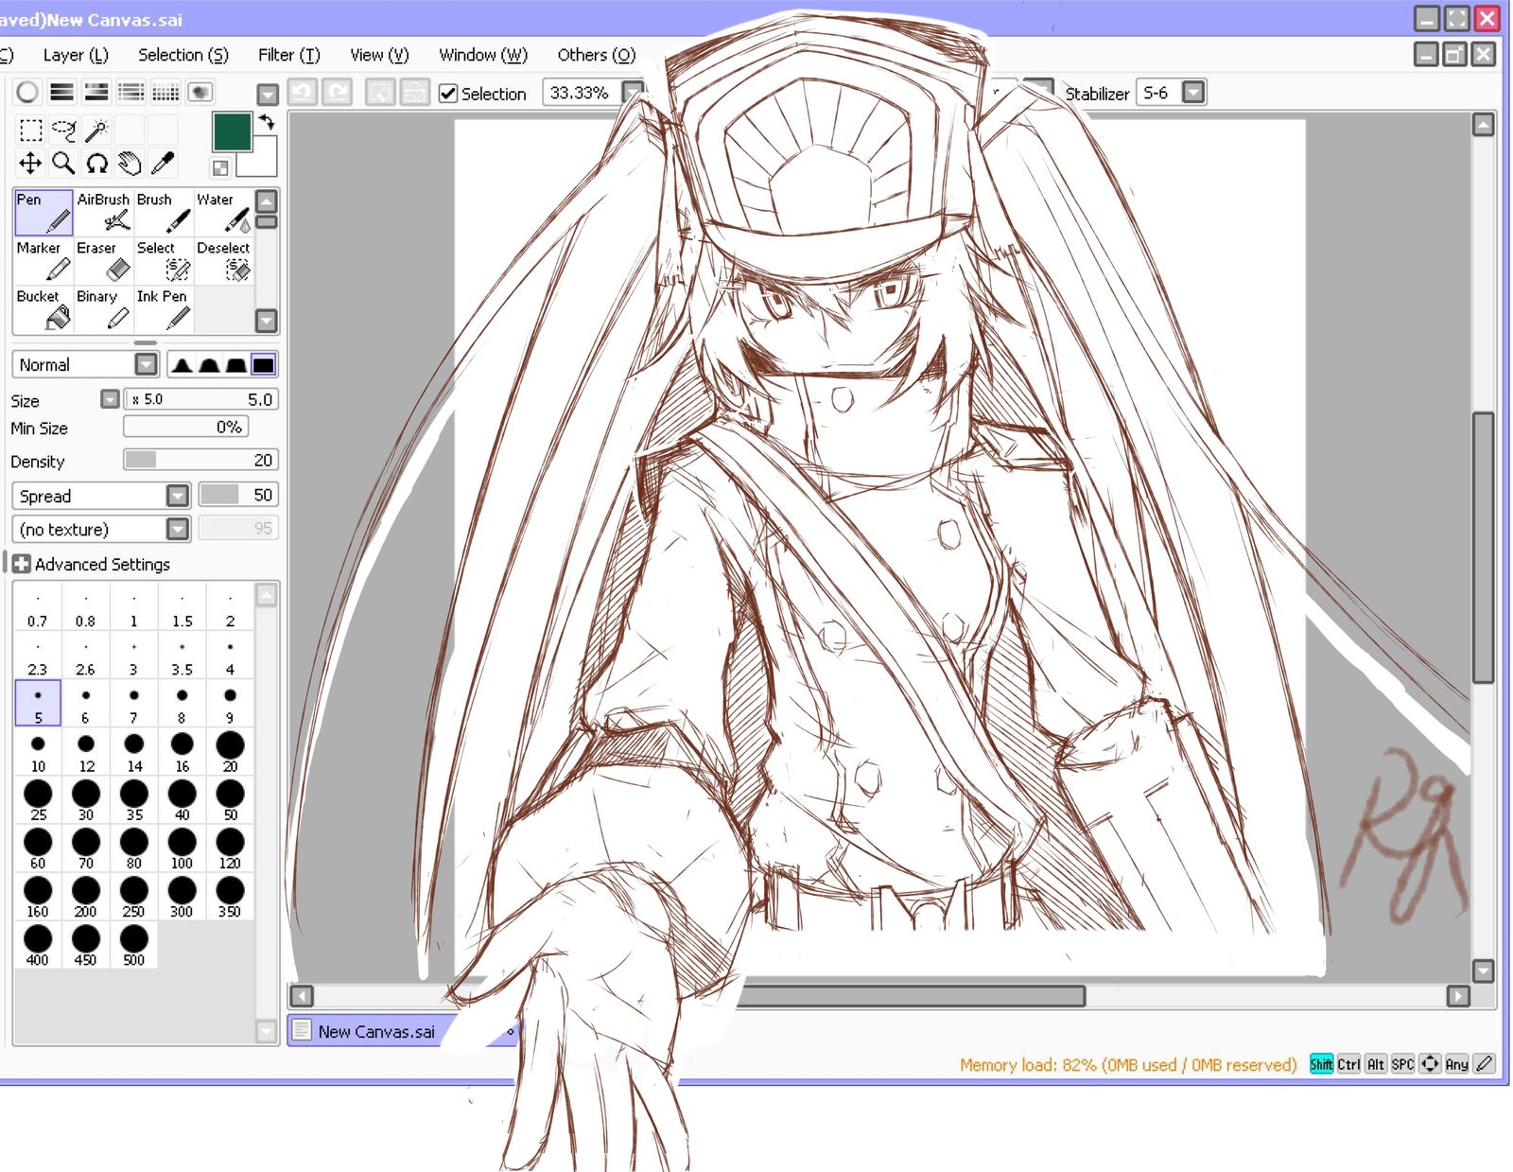This screenshot has width=1513, height=1172.
Task: Select brush size 10 preset
Action: click(38, 752)
